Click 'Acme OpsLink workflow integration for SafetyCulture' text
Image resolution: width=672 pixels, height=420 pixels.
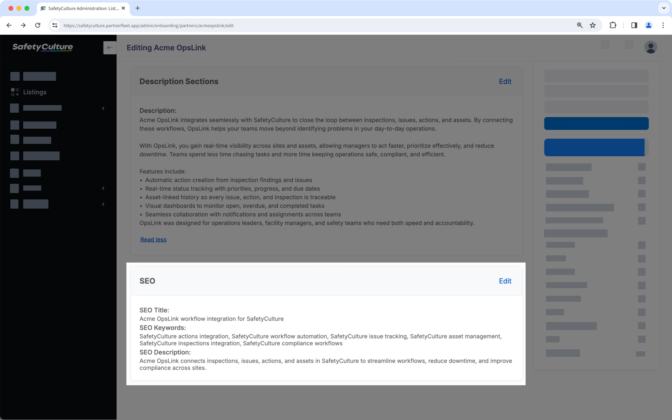[x=211, y=319]
